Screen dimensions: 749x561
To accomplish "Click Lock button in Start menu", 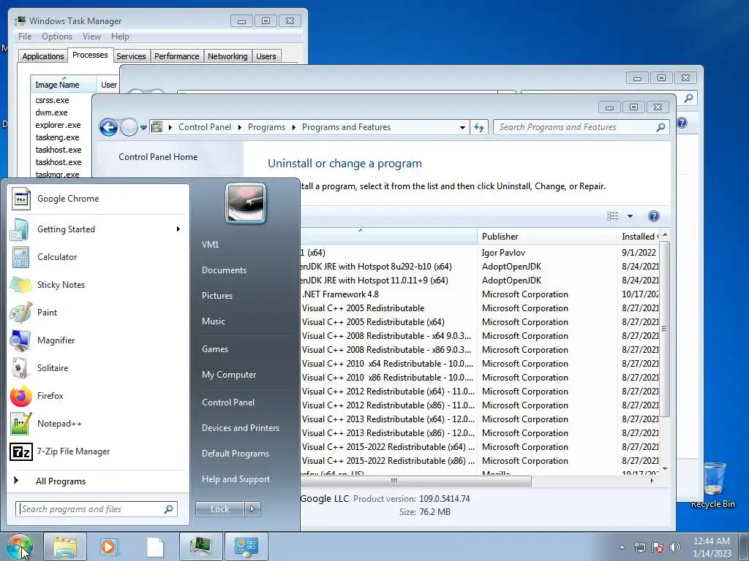I will tap(219, 509).
